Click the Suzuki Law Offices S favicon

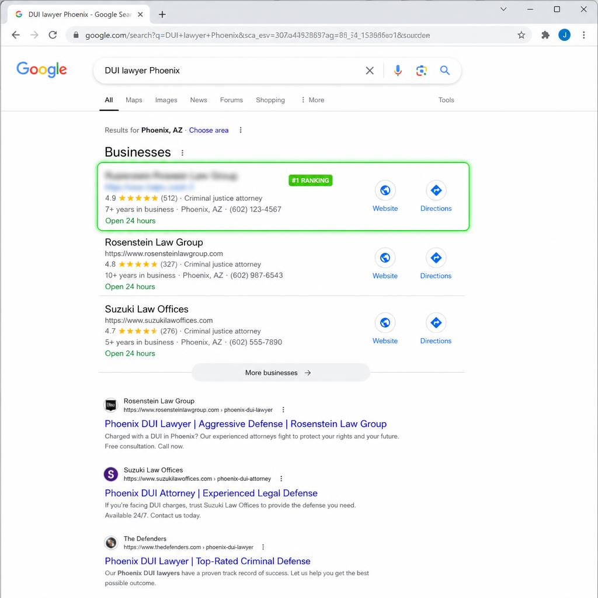(x=111, y=474)
